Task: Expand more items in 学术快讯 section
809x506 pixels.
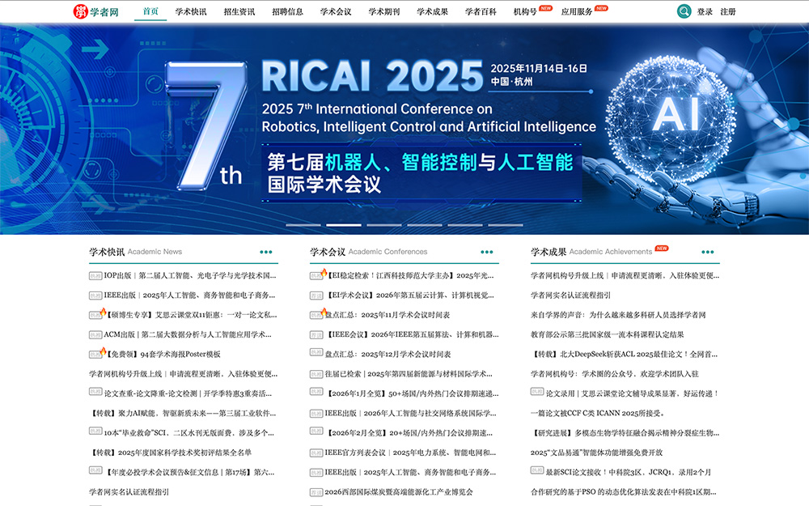Action: [x=266, y=252]
